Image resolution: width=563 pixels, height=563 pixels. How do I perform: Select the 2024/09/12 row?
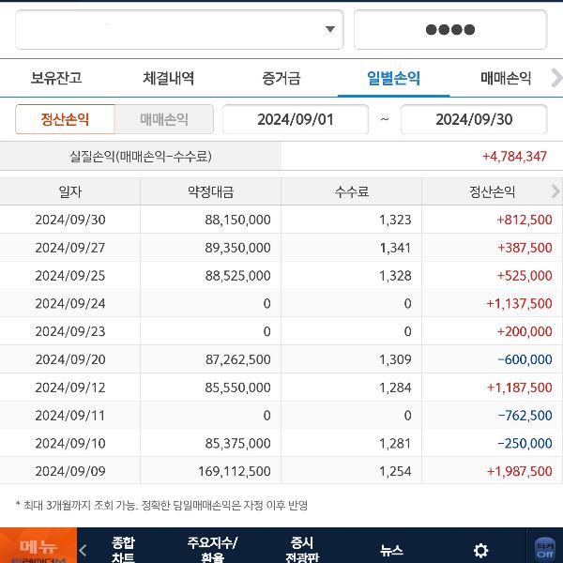[x=281, y=388]
